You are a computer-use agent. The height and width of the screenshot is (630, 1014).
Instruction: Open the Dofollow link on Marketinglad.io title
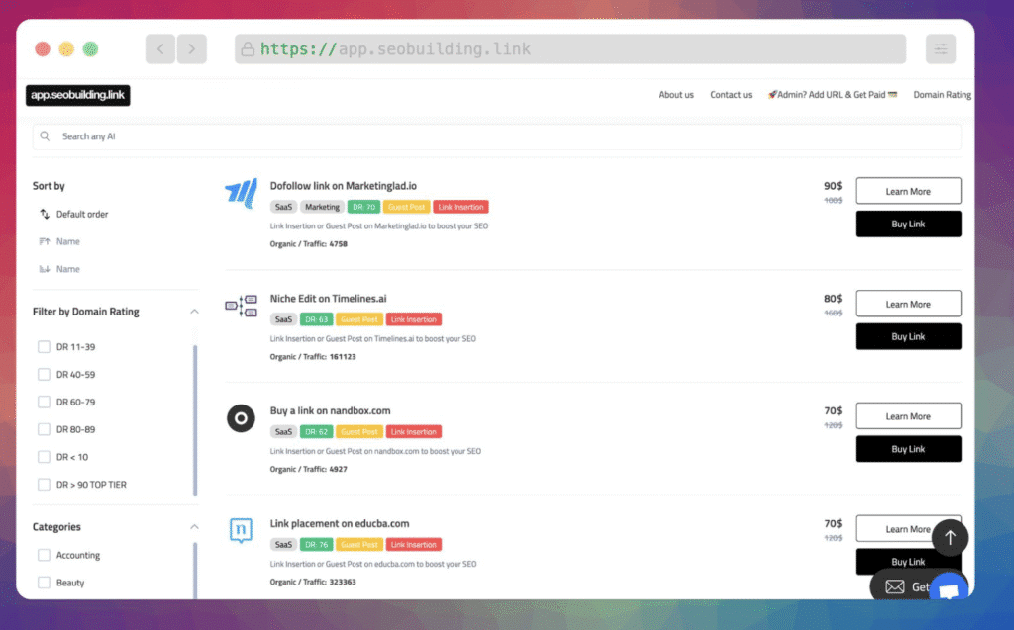[x=344, y=186]
